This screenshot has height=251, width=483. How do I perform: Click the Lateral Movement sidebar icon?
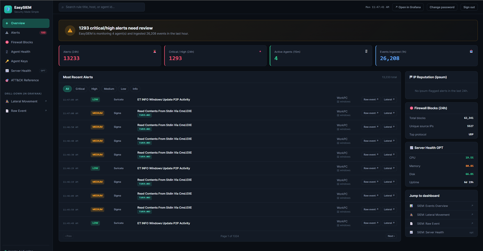tap(7, 101)
